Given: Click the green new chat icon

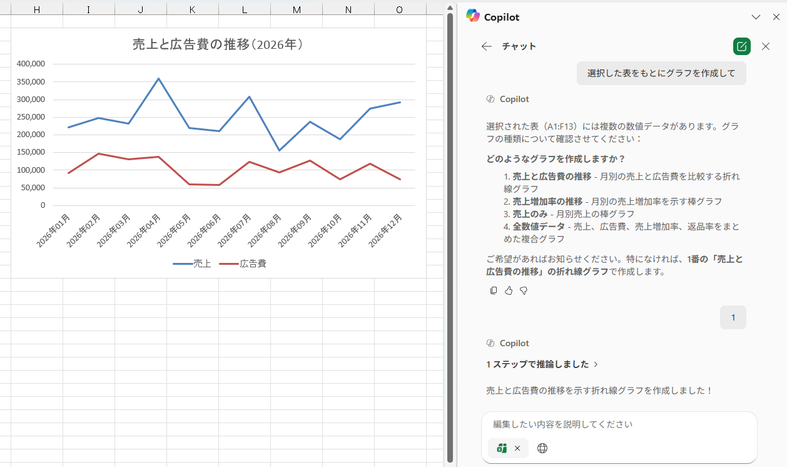Looking at the screenshot, I should [x=741, y=46].
